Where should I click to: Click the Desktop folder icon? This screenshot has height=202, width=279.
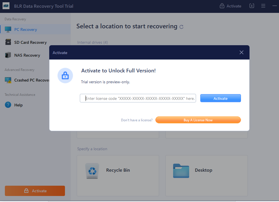click(181, 171)
